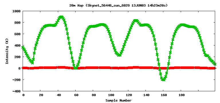This screenshot has width=220, height=103.
Task: Click the red baseline near sample 100
Action: coord(111,68)
